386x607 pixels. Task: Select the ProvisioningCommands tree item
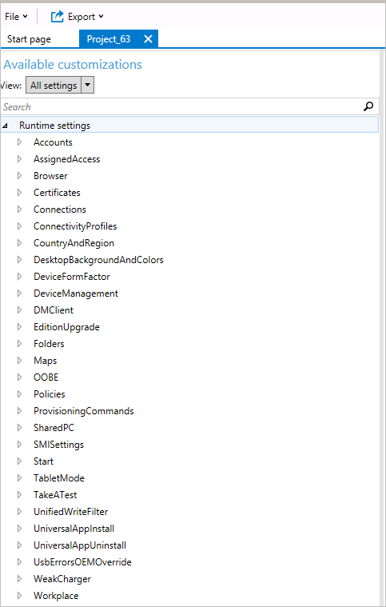click(x=84, y=411)
